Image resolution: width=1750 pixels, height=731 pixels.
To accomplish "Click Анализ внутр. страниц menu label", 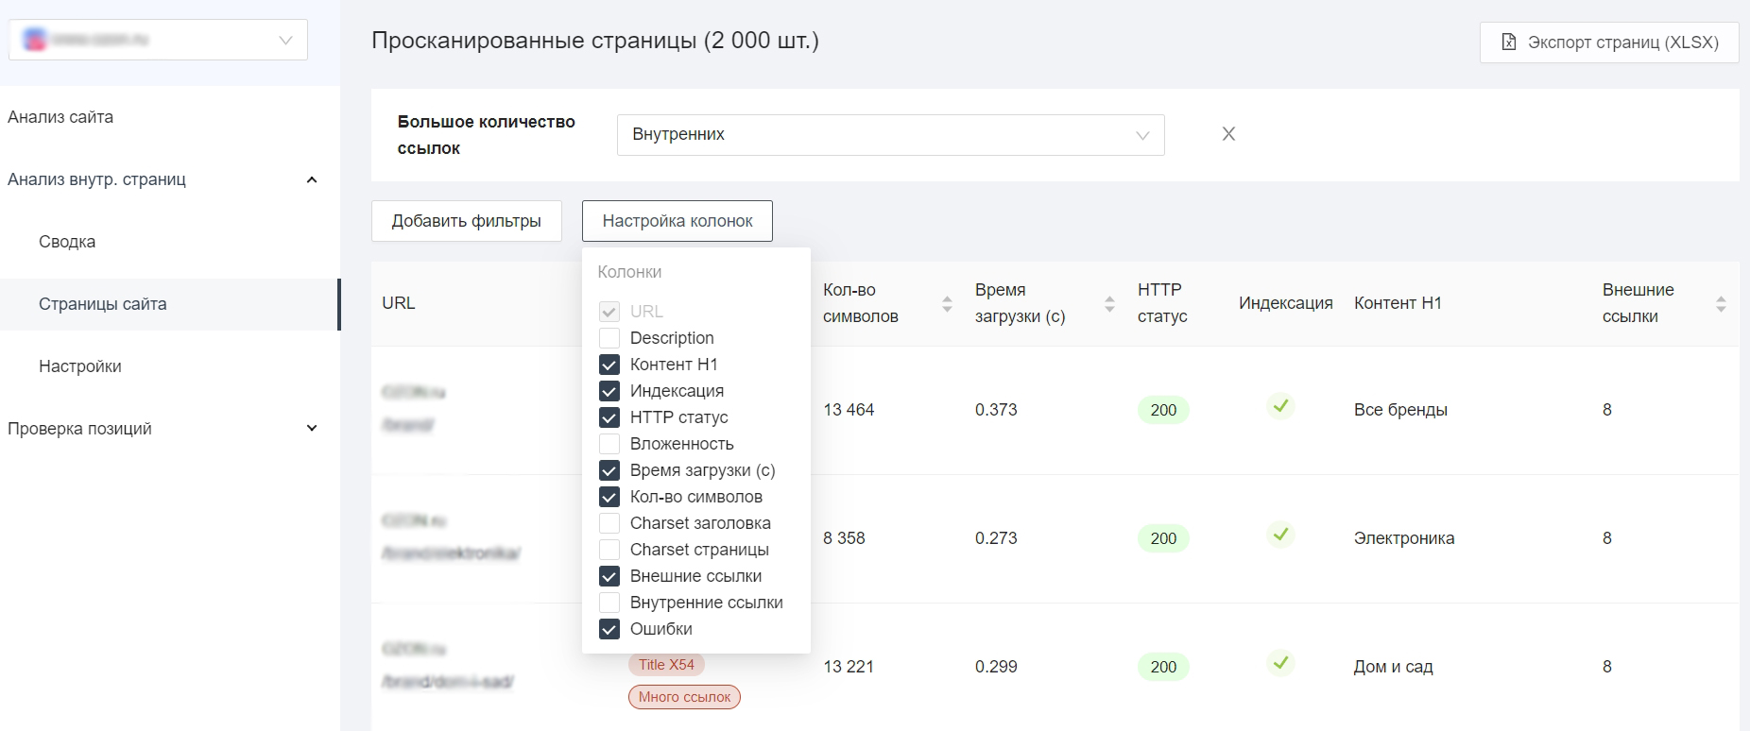I will [96, 179].
